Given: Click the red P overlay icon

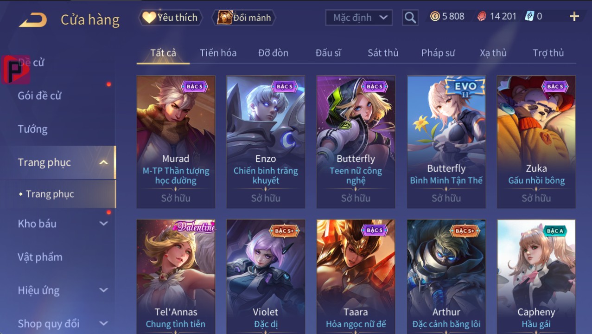Looking at the screenshot, I should click(x=15, y=70).
